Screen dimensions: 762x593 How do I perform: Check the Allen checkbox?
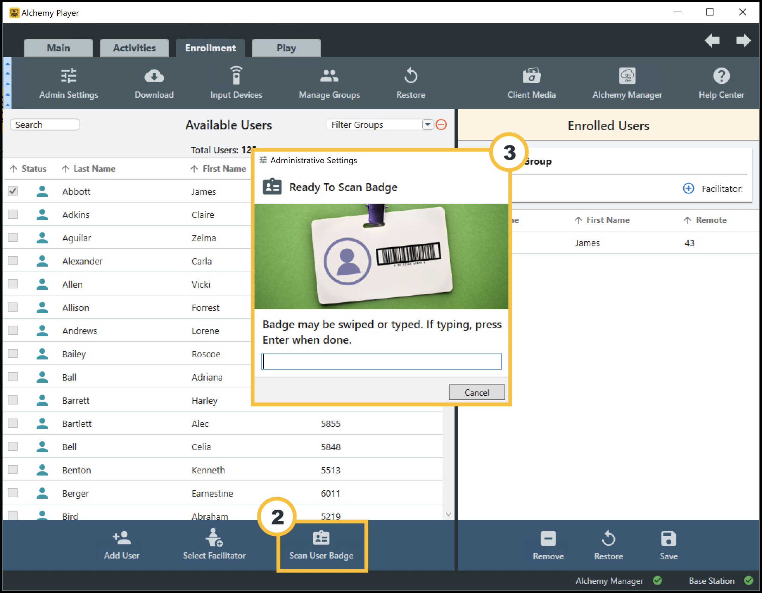click(13, 284)
